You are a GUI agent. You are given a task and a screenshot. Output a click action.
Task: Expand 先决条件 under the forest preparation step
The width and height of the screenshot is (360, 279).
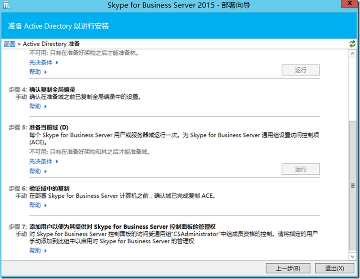43,63
